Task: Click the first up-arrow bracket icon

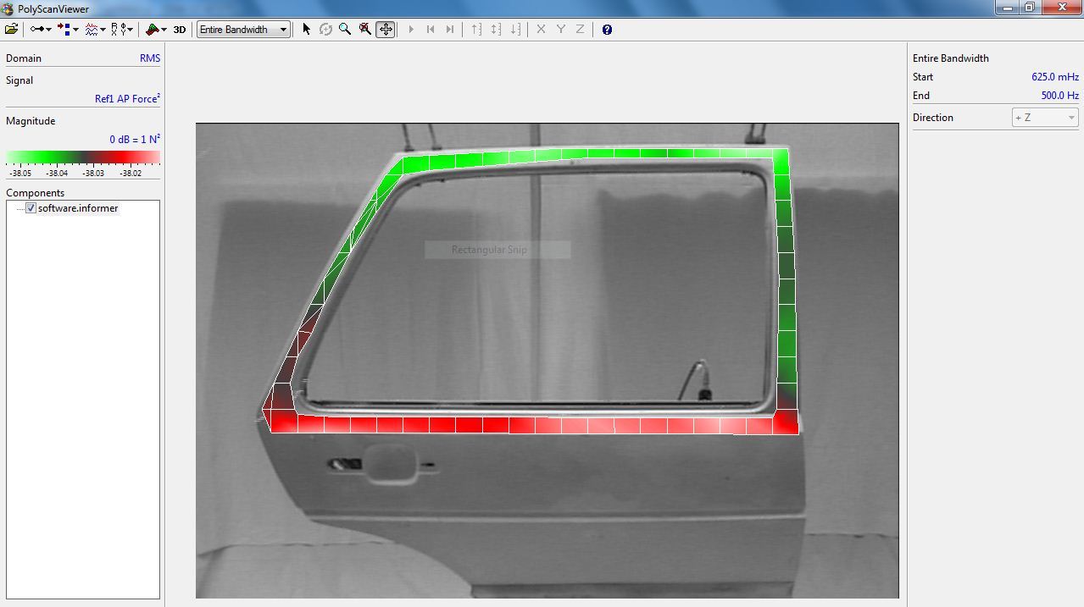Action: pyautogui.click(x=476, y=29)
